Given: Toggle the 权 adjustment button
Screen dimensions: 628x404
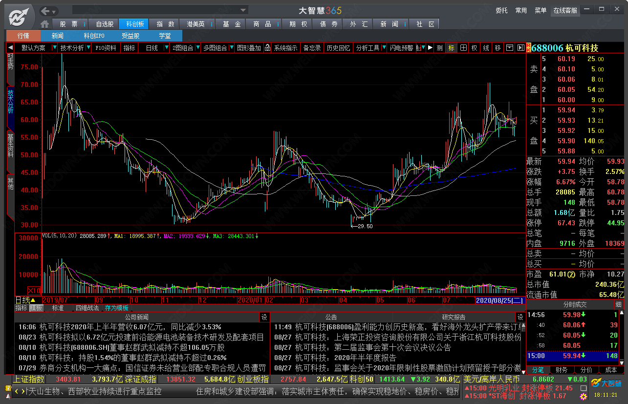Looking at the screenshot, I should coord(474,48).
